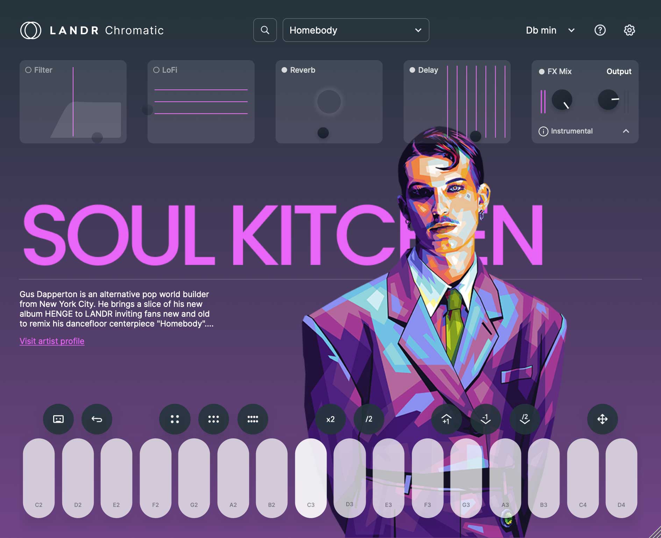Viewport: 661px width, 538px height.
Task: Click the x2 speed button
Action: click(x=330, y=419)
